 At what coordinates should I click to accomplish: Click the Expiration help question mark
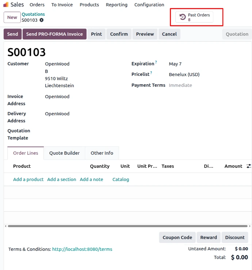click(156, 62)
